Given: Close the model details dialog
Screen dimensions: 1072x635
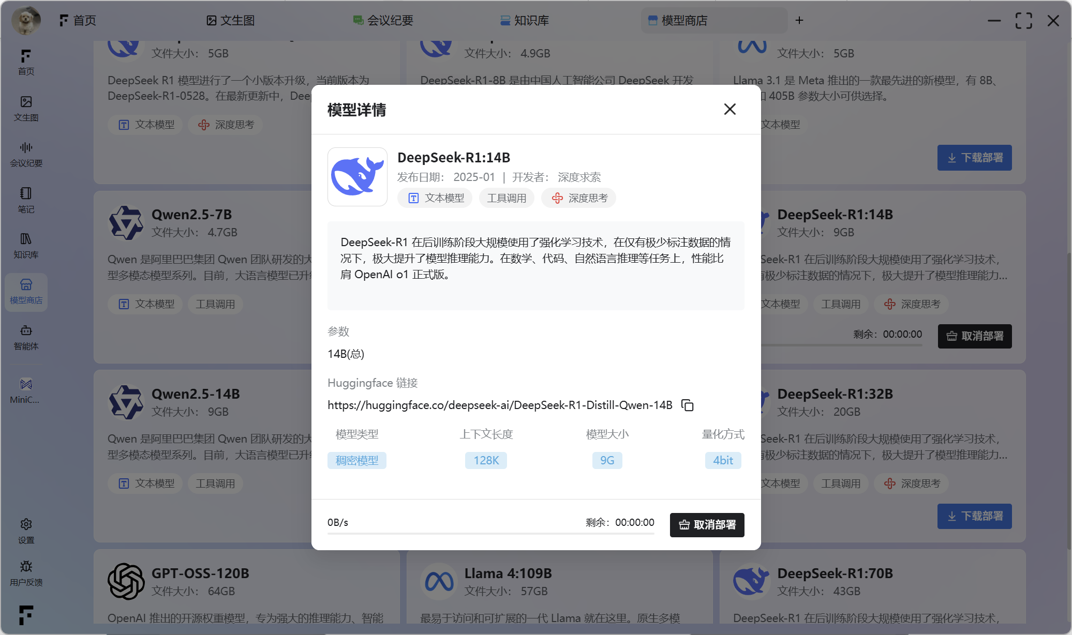Looking at the screenshot, I should [x=729, y=109].
